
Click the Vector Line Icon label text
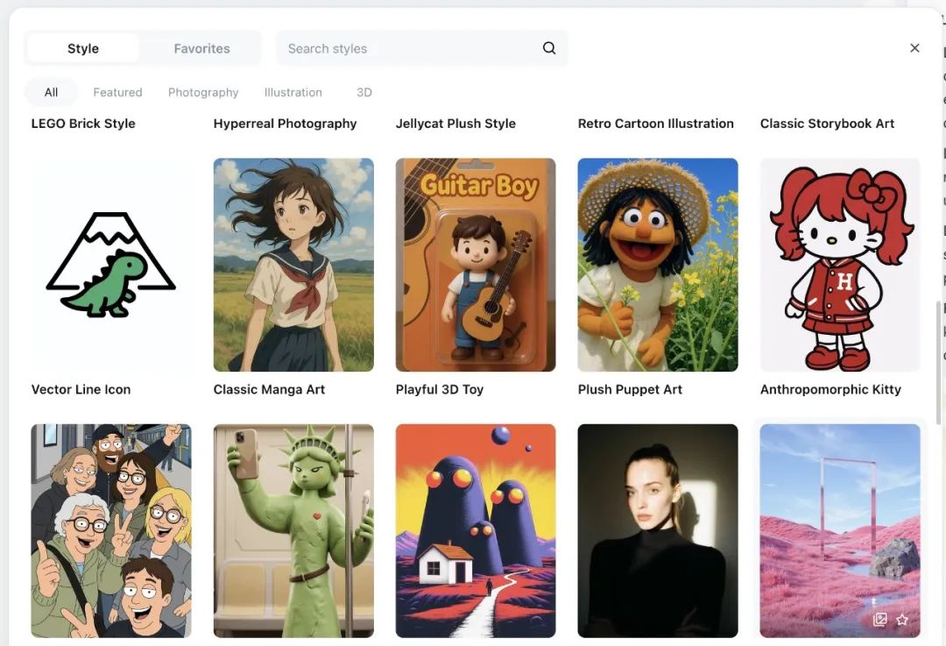81,389
